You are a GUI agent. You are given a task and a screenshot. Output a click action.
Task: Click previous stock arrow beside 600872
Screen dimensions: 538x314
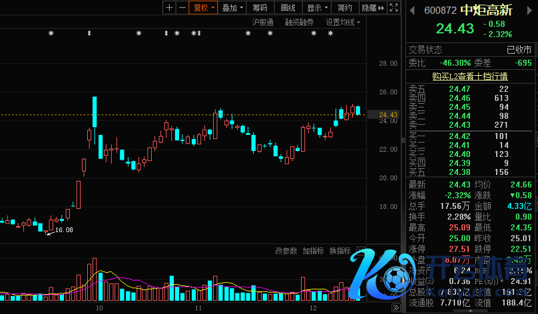[412, 10]
